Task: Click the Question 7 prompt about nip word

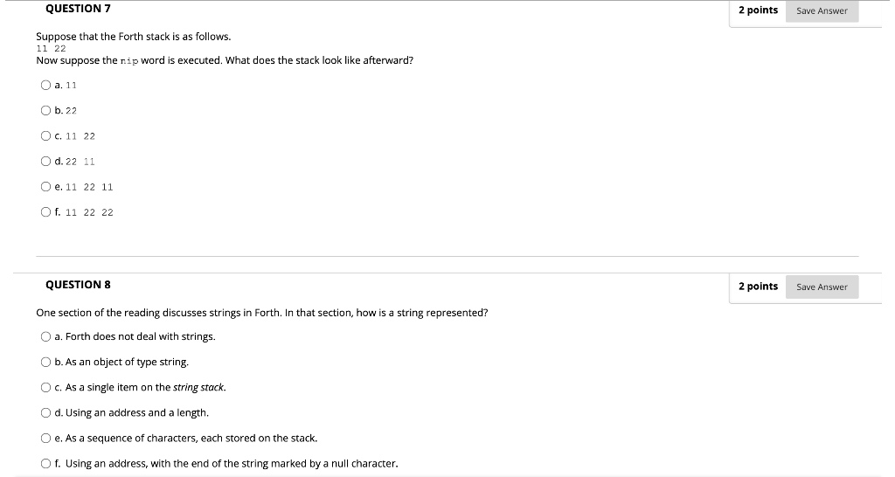Action: (x=225, y=61)
